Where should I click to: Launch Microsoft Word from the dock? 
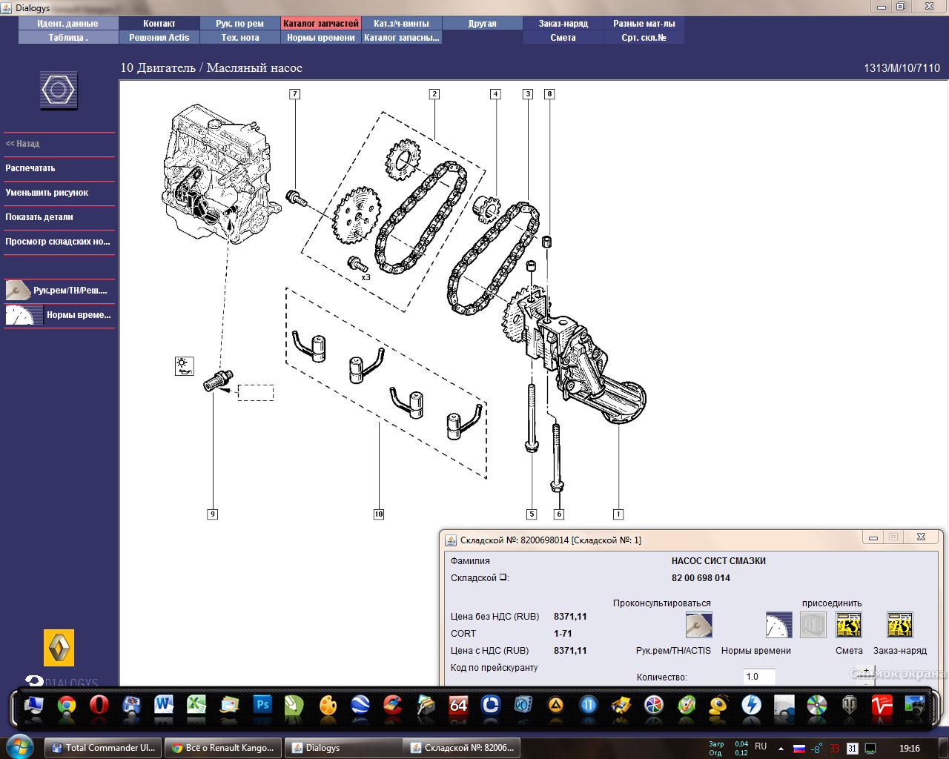point(164,705)
